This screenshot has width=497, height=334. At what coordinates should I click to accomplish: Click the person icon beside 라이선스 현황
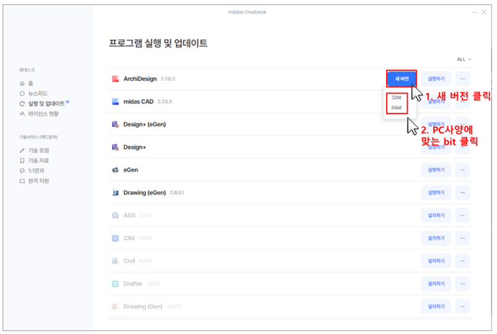(22, 113)
